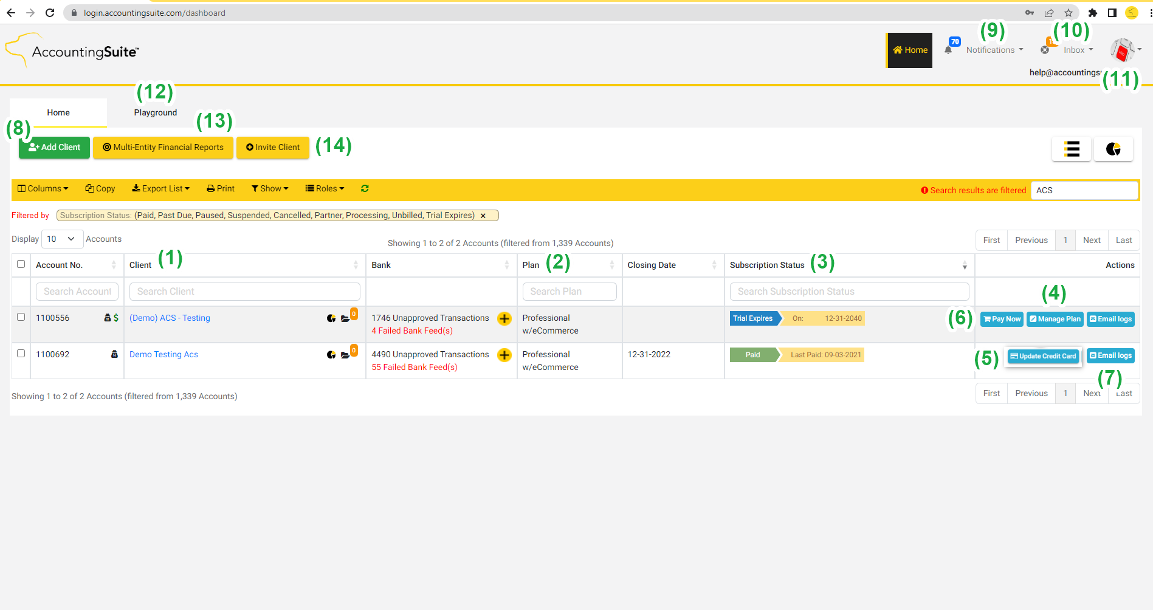Click Print in the table toolbar
Image resolution: width=1153 pixels, height=610 pixels.
point(221,188)
